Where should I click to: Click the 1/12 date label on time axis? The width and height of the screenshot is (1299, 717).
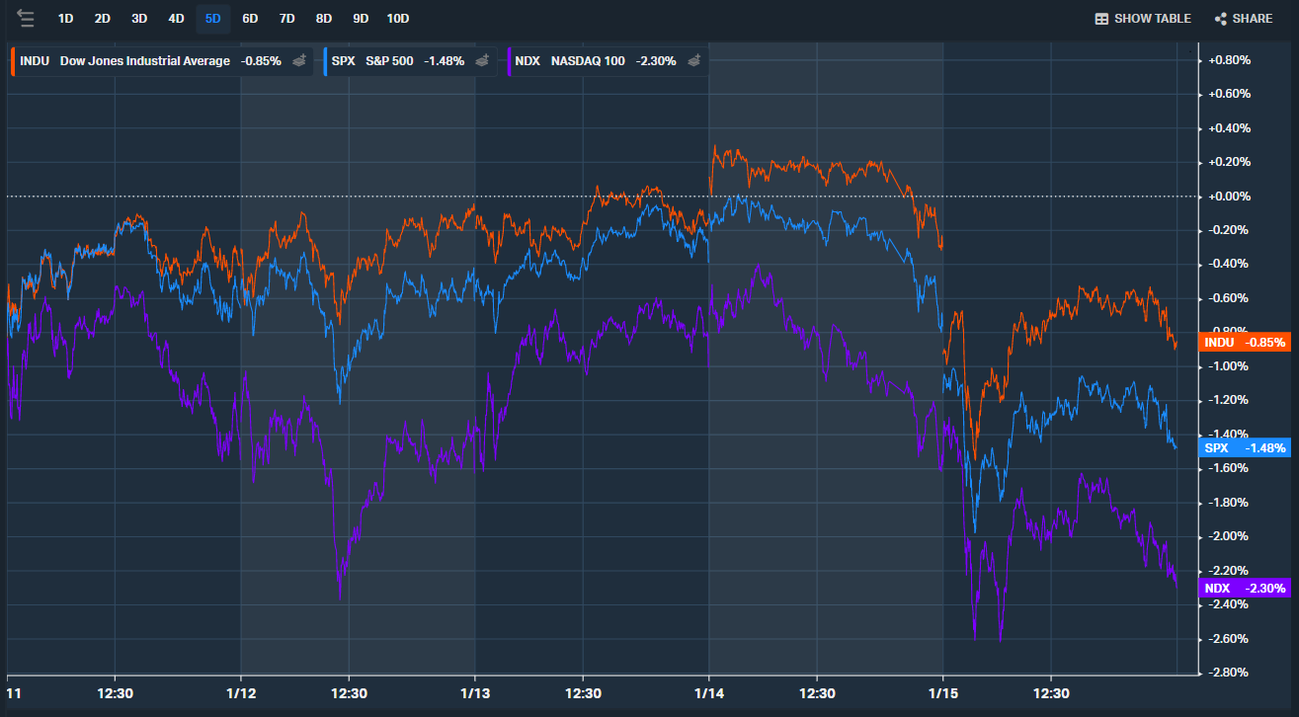coord(241,692)
